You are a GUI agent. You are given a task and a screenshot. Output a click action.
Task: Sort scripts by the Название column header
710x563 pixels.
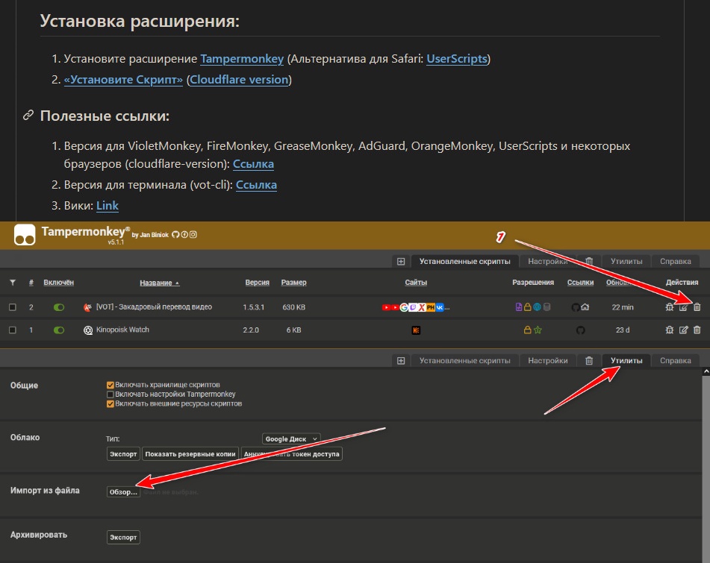pos(159,283)
